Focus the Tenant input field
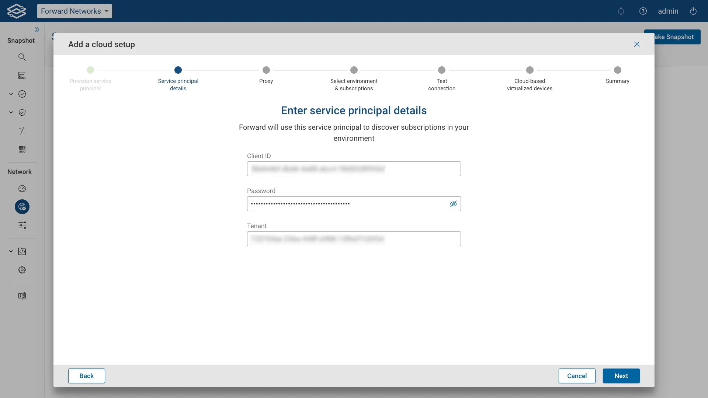Image resolution: width=708 pixels, height=398 pixels. tap(354, 239)
